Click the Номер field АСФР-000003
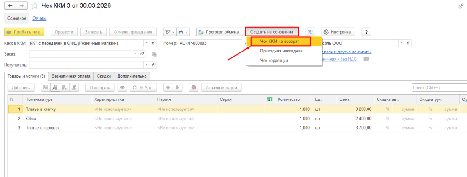The height and width of the screenshot is (177, 467). click(x=210, y=43)
